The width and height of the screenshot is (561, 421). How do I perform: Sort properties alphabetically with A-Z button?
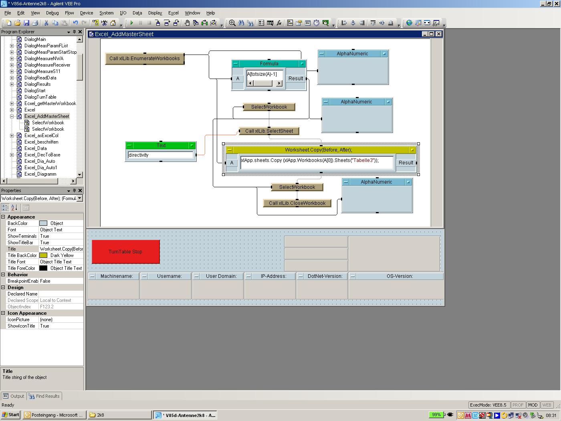tap(14, 207)
